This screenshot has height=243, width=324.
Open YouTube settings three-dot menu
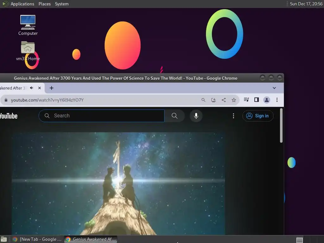234,116
